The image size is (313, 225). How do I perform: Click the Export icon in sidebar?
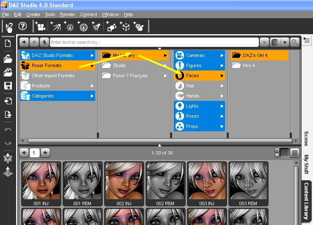click(x=8, y=114)
